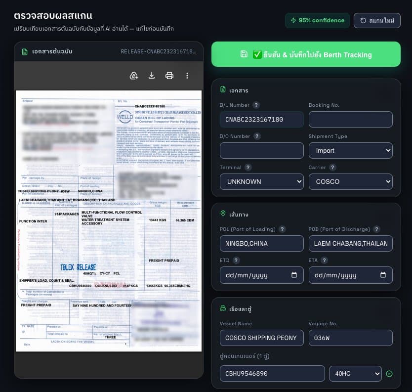Click the ETD date input field
Image resolution: width=412 pixels, height=392 pixels.
point(262,275)
